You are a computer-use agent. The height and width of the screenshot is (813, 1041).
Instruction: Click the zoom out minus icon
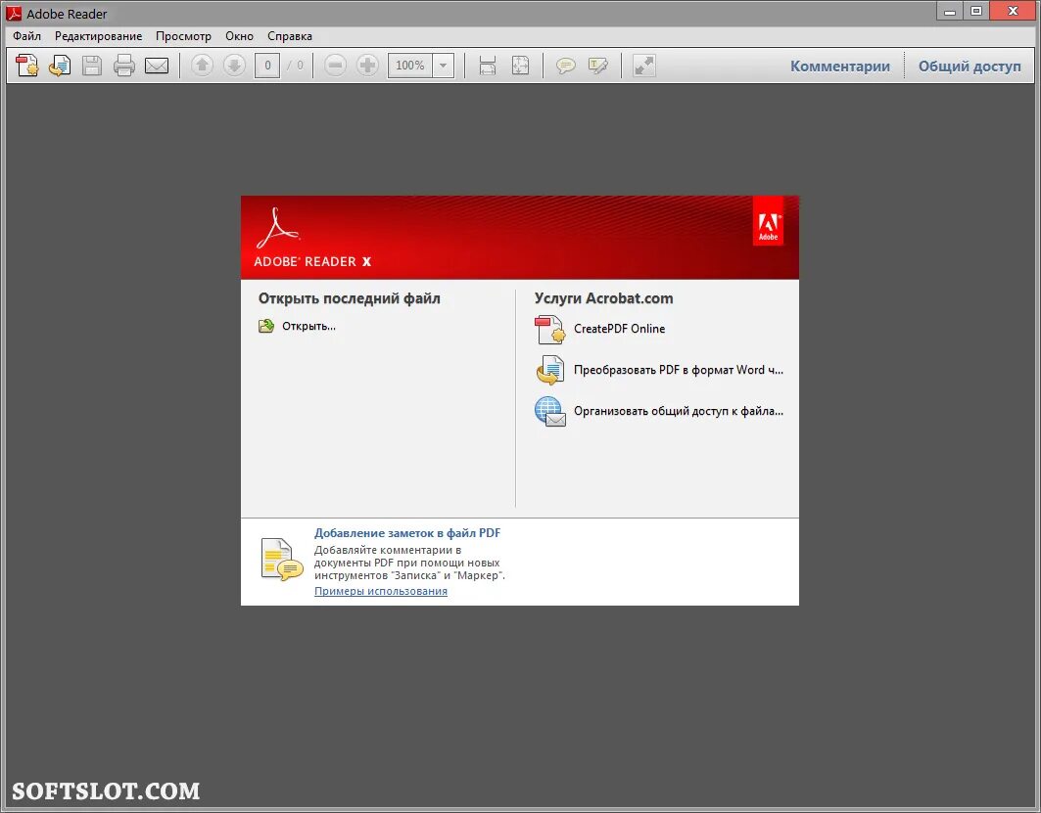click(335, 65)
